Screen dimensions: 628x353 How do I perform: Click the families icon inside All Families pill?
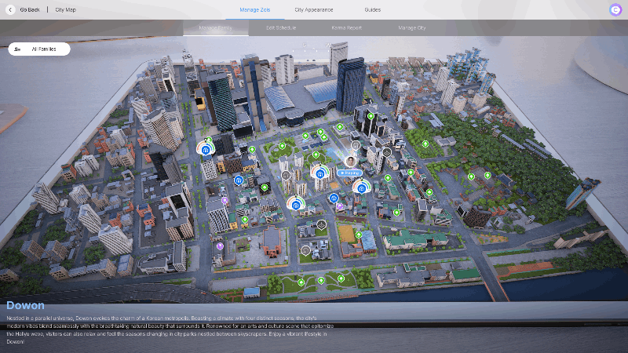pos(18,49)
